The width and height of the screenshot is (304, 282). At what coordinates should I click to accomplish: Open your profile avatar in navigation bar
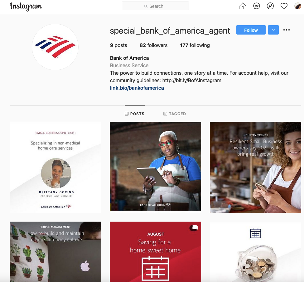[x=297, y=6]
